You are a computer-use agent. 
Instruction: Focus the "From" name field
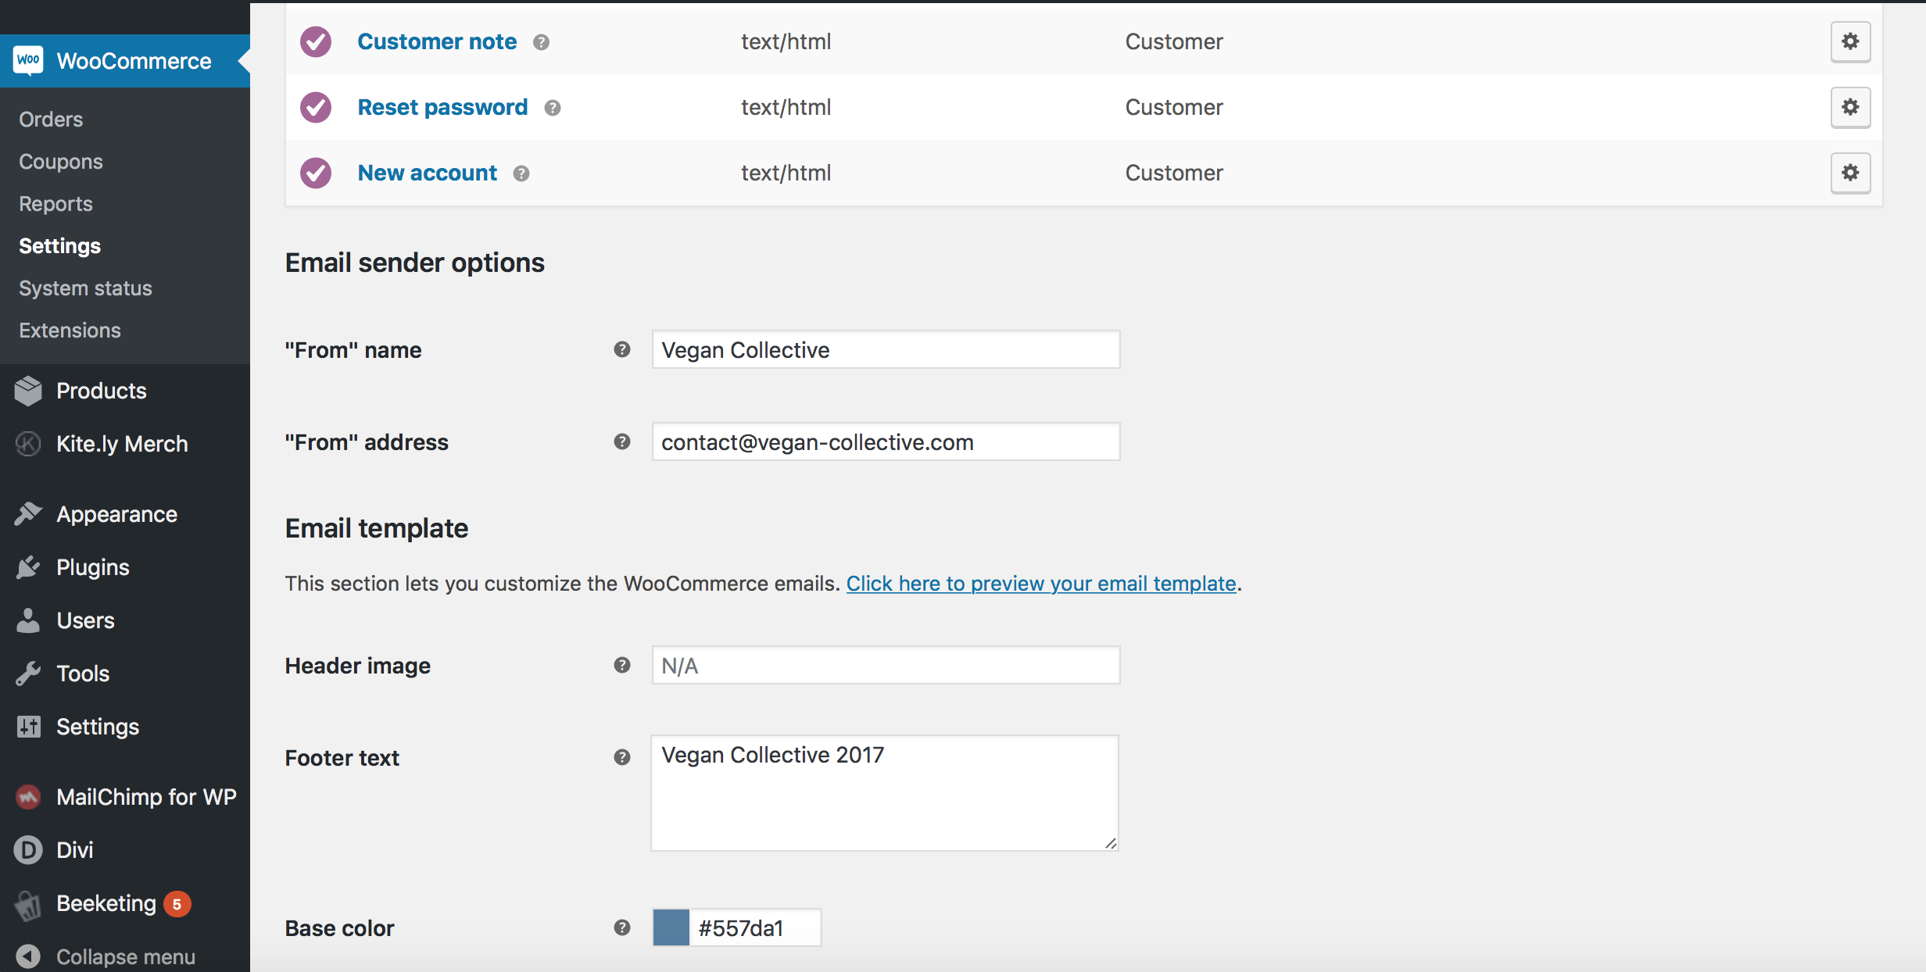pyautogui.click(x=886, y=349)
